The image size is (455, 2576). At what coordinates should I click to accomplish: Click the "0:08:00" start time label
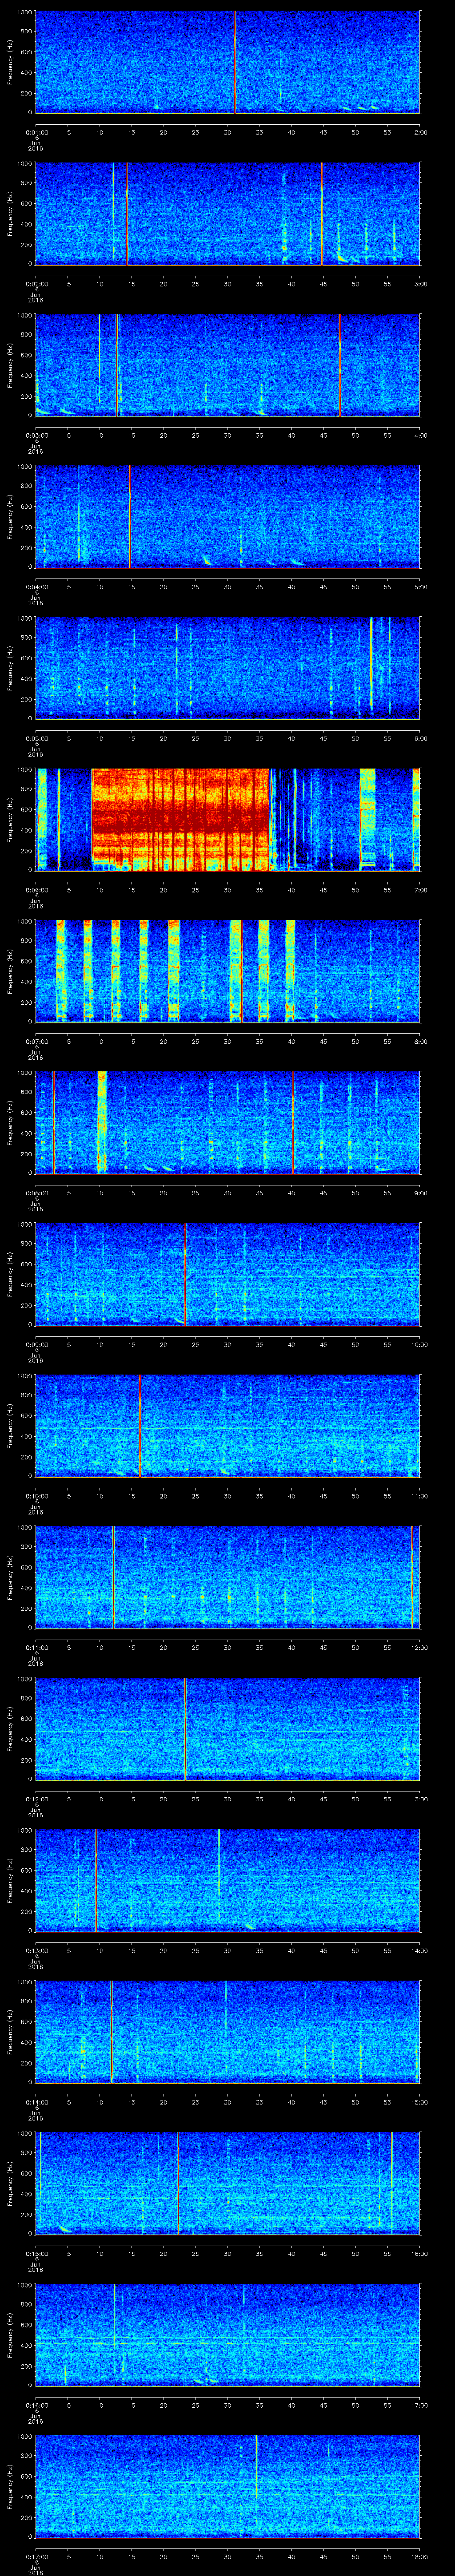tap(37, 1193)
